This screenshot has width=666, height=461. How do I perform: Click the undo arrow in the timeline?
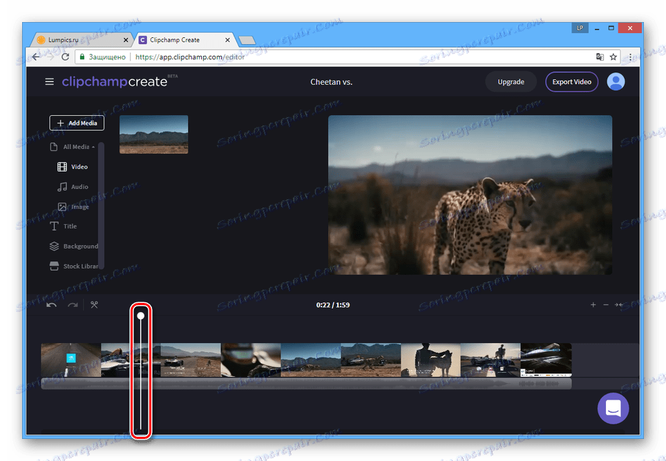click(x=50, y=304)
